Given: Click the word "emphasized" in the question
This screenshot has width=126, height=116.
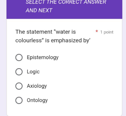Looking at the screenshot, I should [x=66, y=41].
